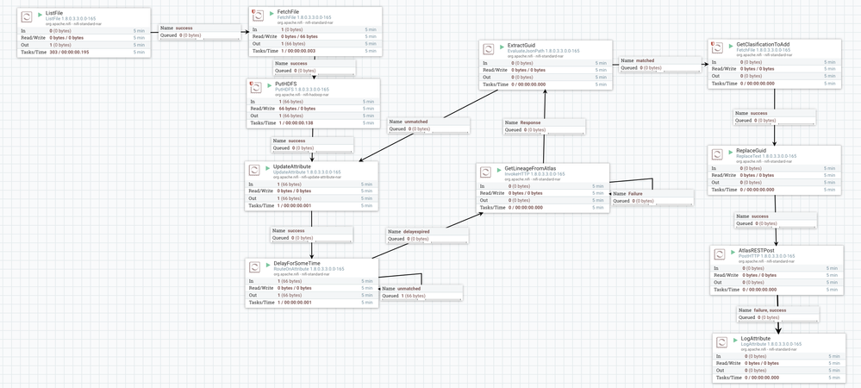Click the green run status arrow on DelayForSomeTime
861x388 pixels.
click(267, 263)
